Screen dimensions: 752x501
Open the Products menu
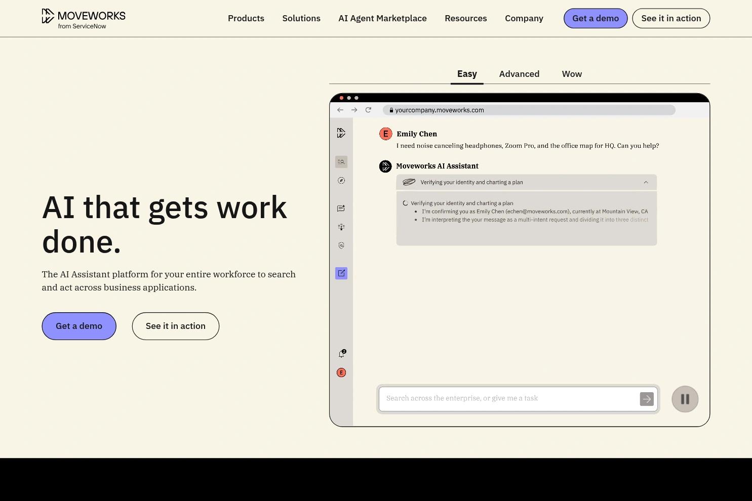pyautogui.click(x=246, y=18)
